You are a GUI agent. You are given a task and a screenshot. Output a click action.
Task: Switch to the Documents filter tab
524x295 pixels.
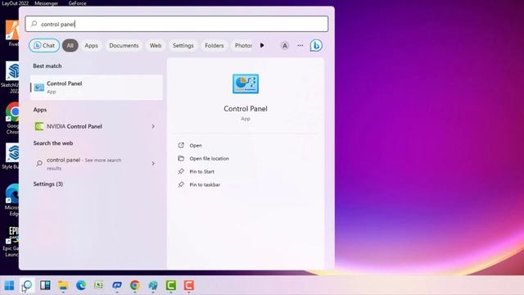click(x=124, y=46)
